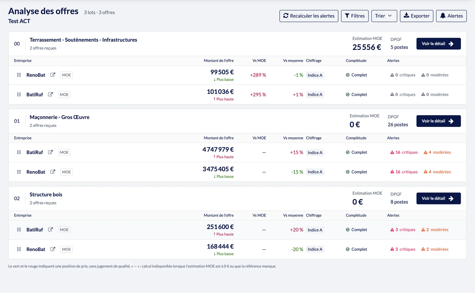The width and height of the screenshot is (475, 293).
Task: Click Indice A badge for BatiRuf in lot 00
Action: 315,95
